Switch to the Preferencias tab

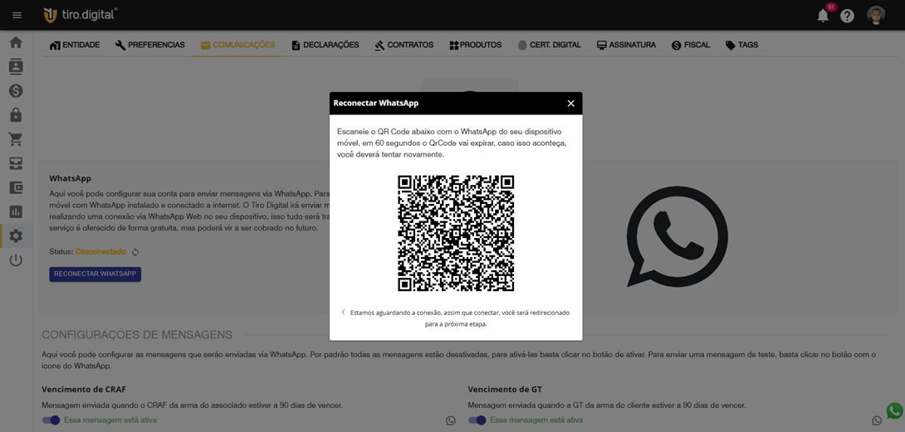tap(150, 45)
